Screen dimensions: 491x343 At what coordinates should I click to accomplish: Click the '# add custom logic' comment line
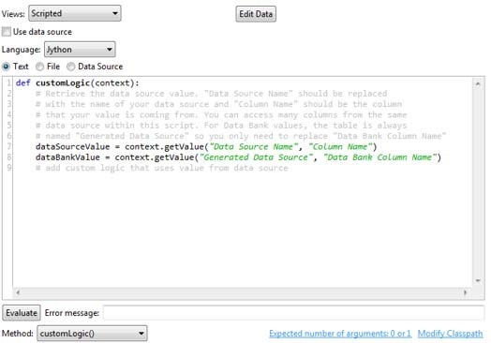(161, 168)
